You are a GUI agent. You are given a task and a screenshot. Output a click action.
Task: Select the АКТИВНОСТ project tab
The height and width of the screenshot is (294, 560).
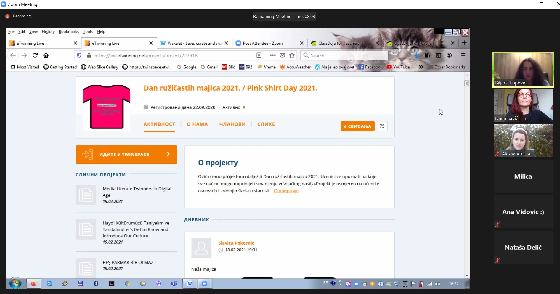click(x=159, y=124)
